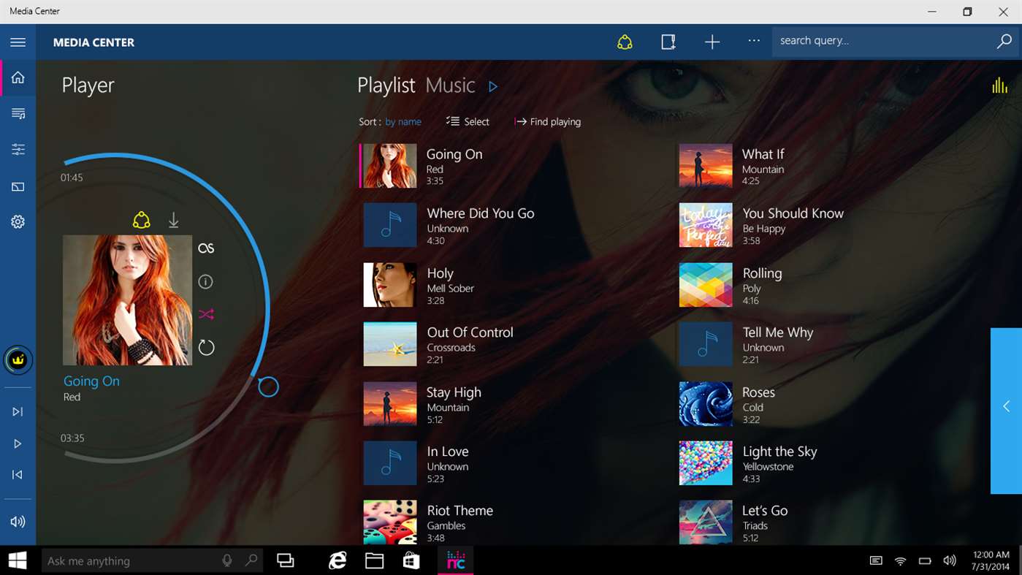Go to Home in the sidebar
Viewport: 1022px width, 575px height.
[18, 77]
